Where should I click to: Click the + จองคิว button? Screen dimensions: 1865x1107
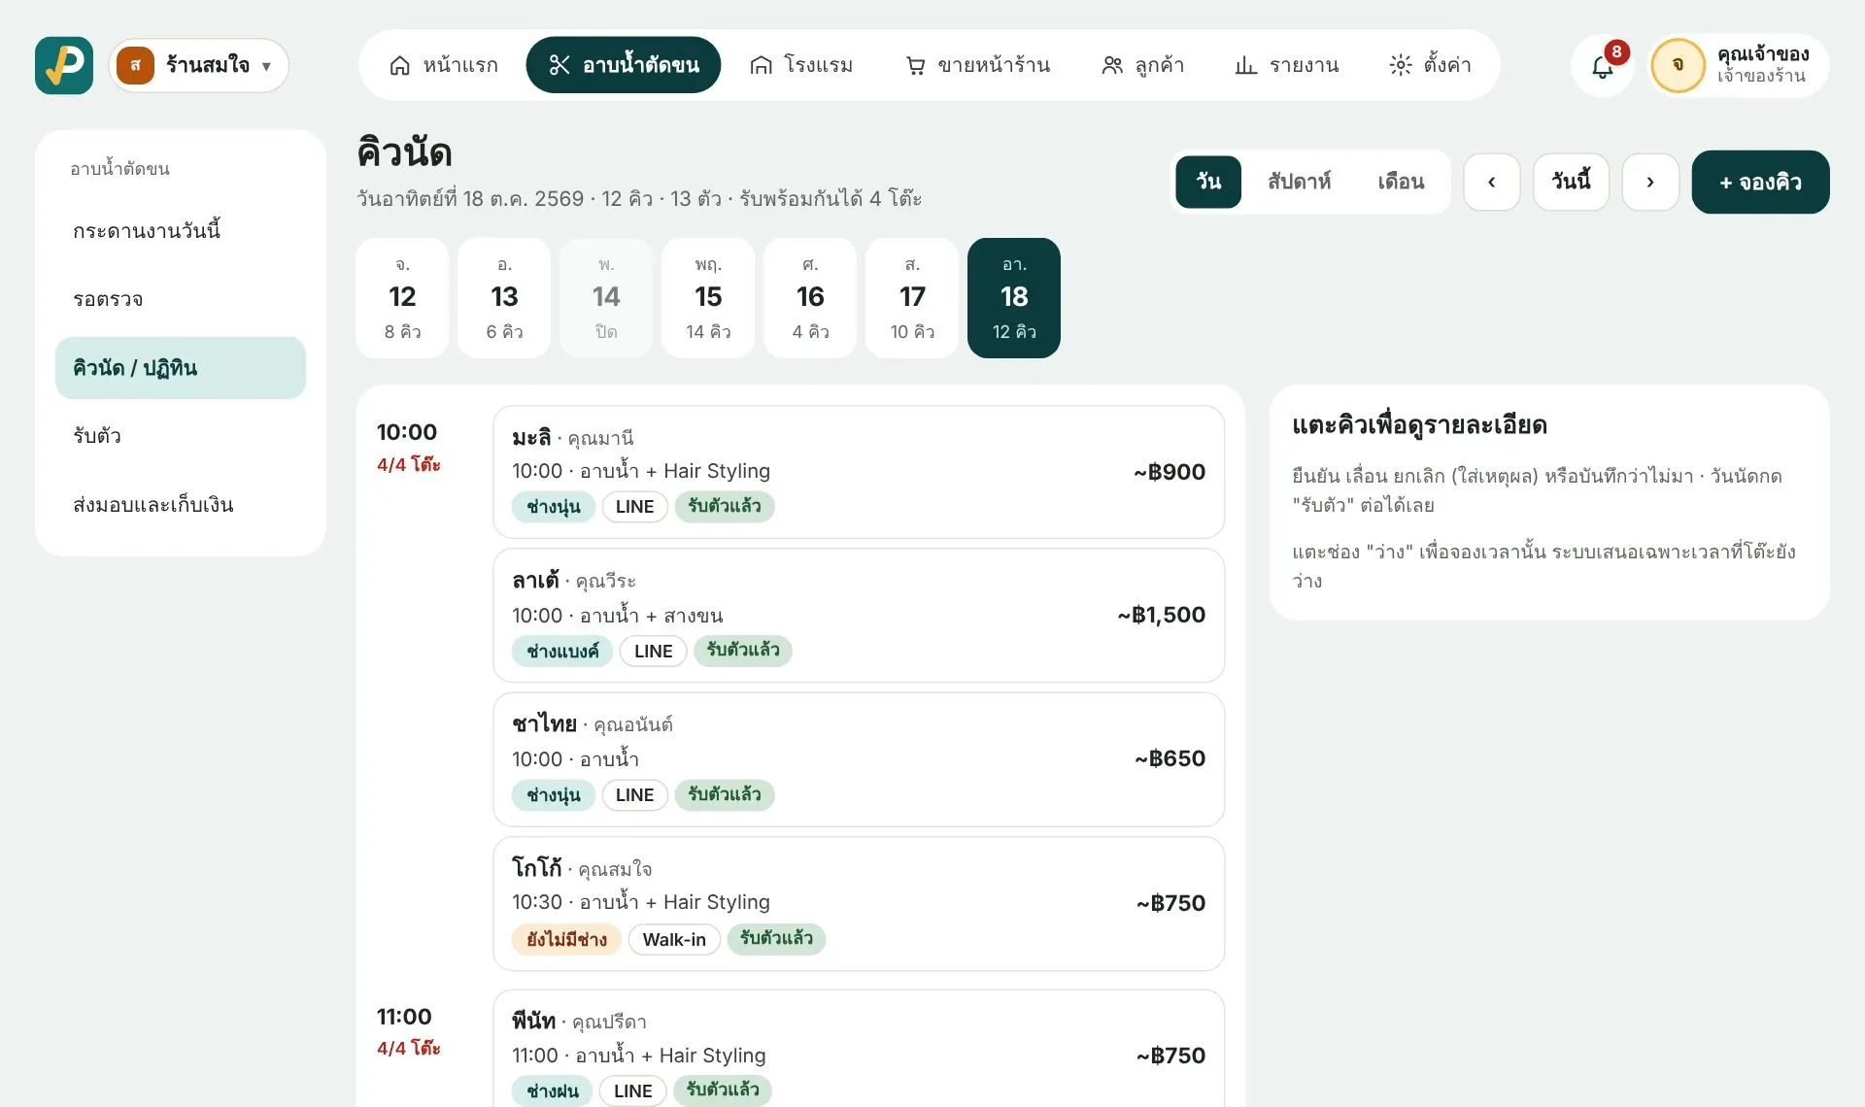point(1760,182)
